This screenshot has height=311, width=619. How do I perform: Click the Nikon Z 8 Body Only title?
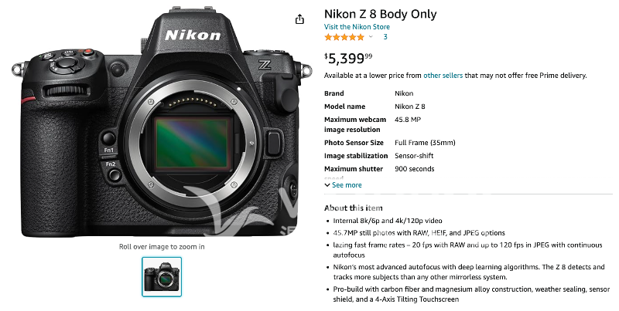(380, 14)
